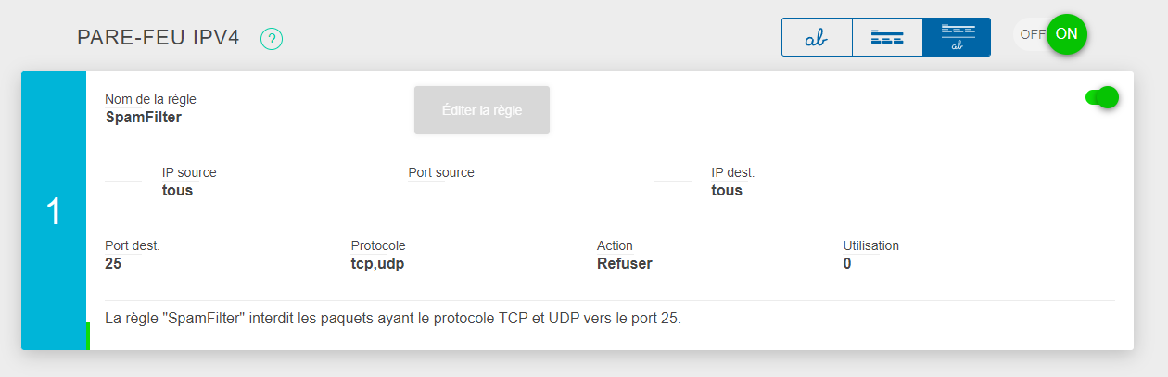Viewport: 1168px width, 377px height.
Task: Disable the SpamFilter rule toggle
Action: point(1102,97)
